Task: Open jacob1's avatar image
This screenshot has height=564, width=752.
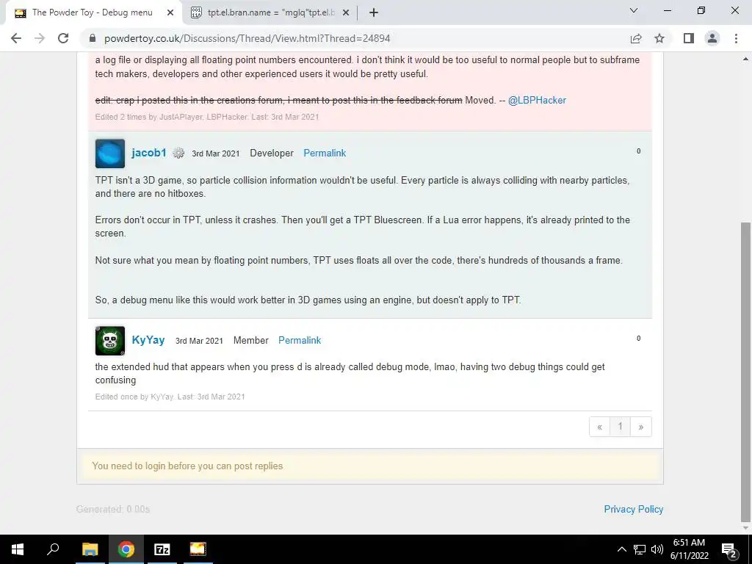Action: click(110, 153)
